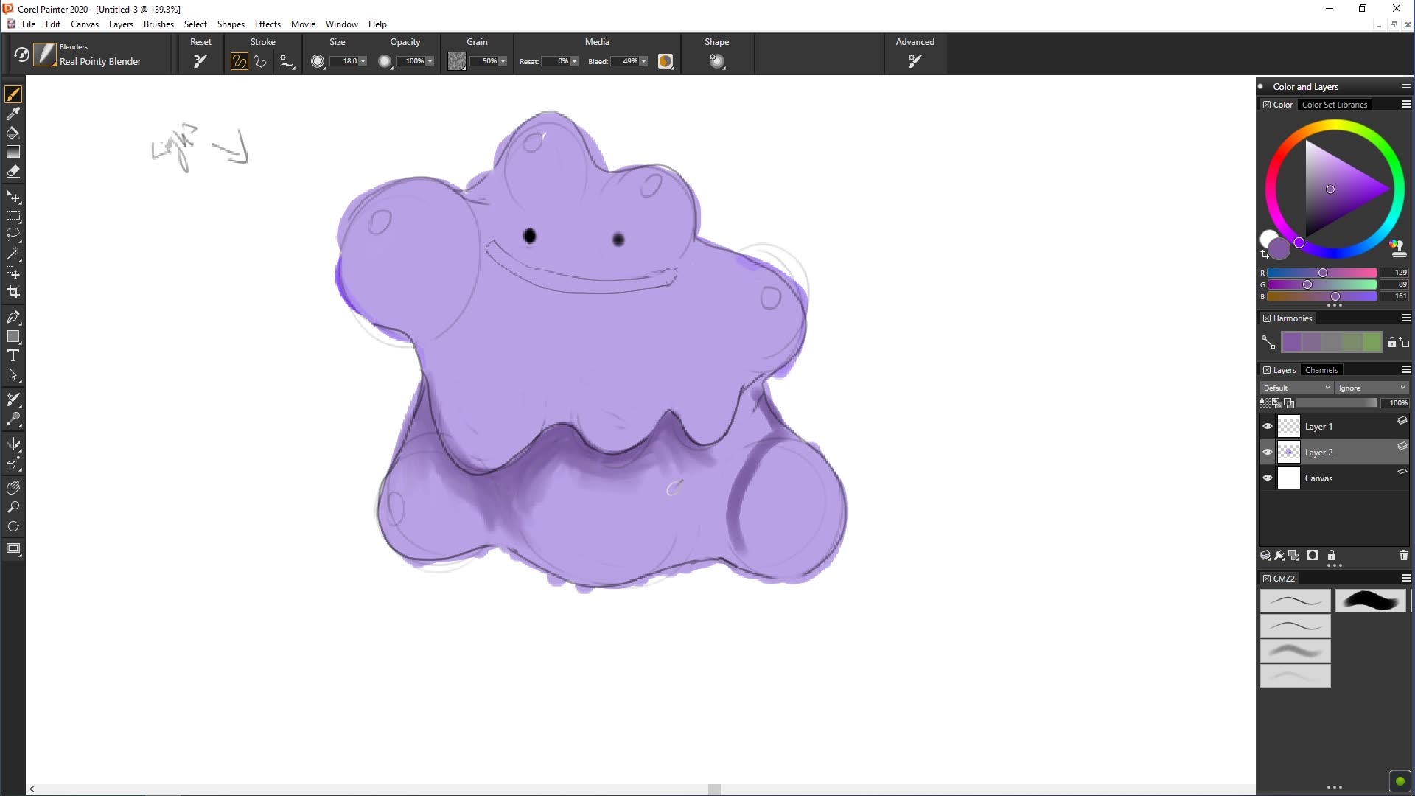The image size is (1415, 796).
Task: Select the Magnifier zoom tool
Action: pyautogui.click(x=13, y=508)
